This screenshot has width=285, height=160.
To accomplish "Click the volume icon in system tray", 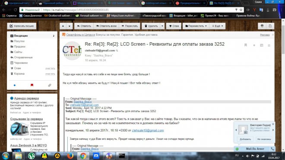I will pyautogui.click(x=247, y=156).
